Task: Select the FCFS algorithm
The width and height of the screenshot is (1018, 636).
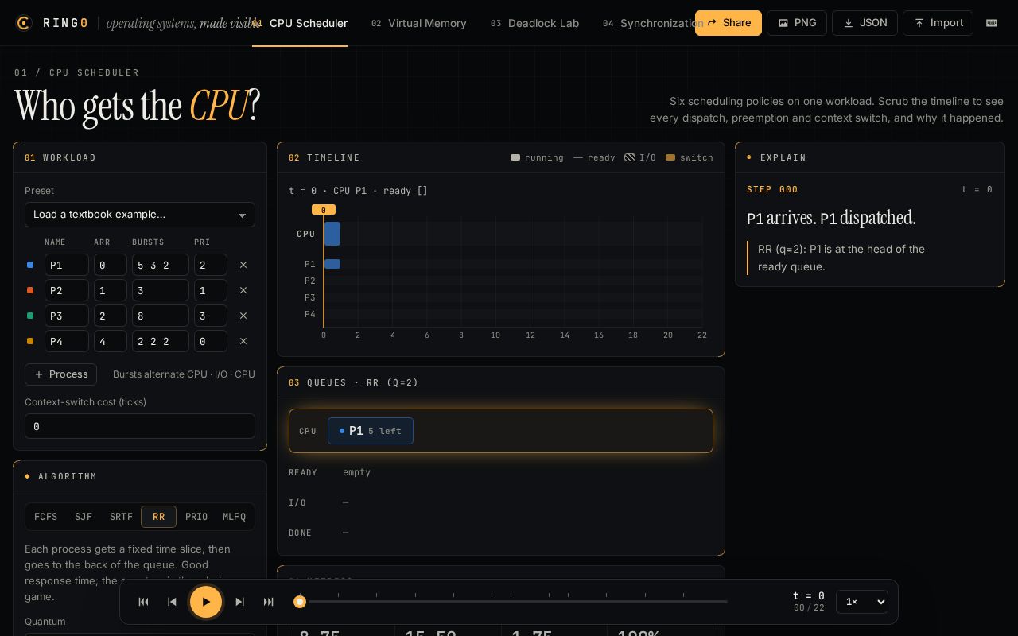Action: coord(45,517)
